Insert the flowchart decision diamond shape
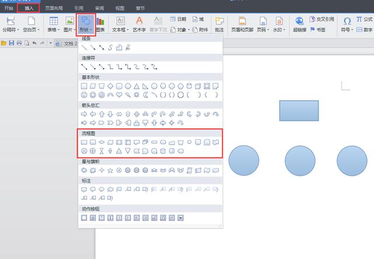Viewport: 374px width, 259px height. [x=102, y=142]
